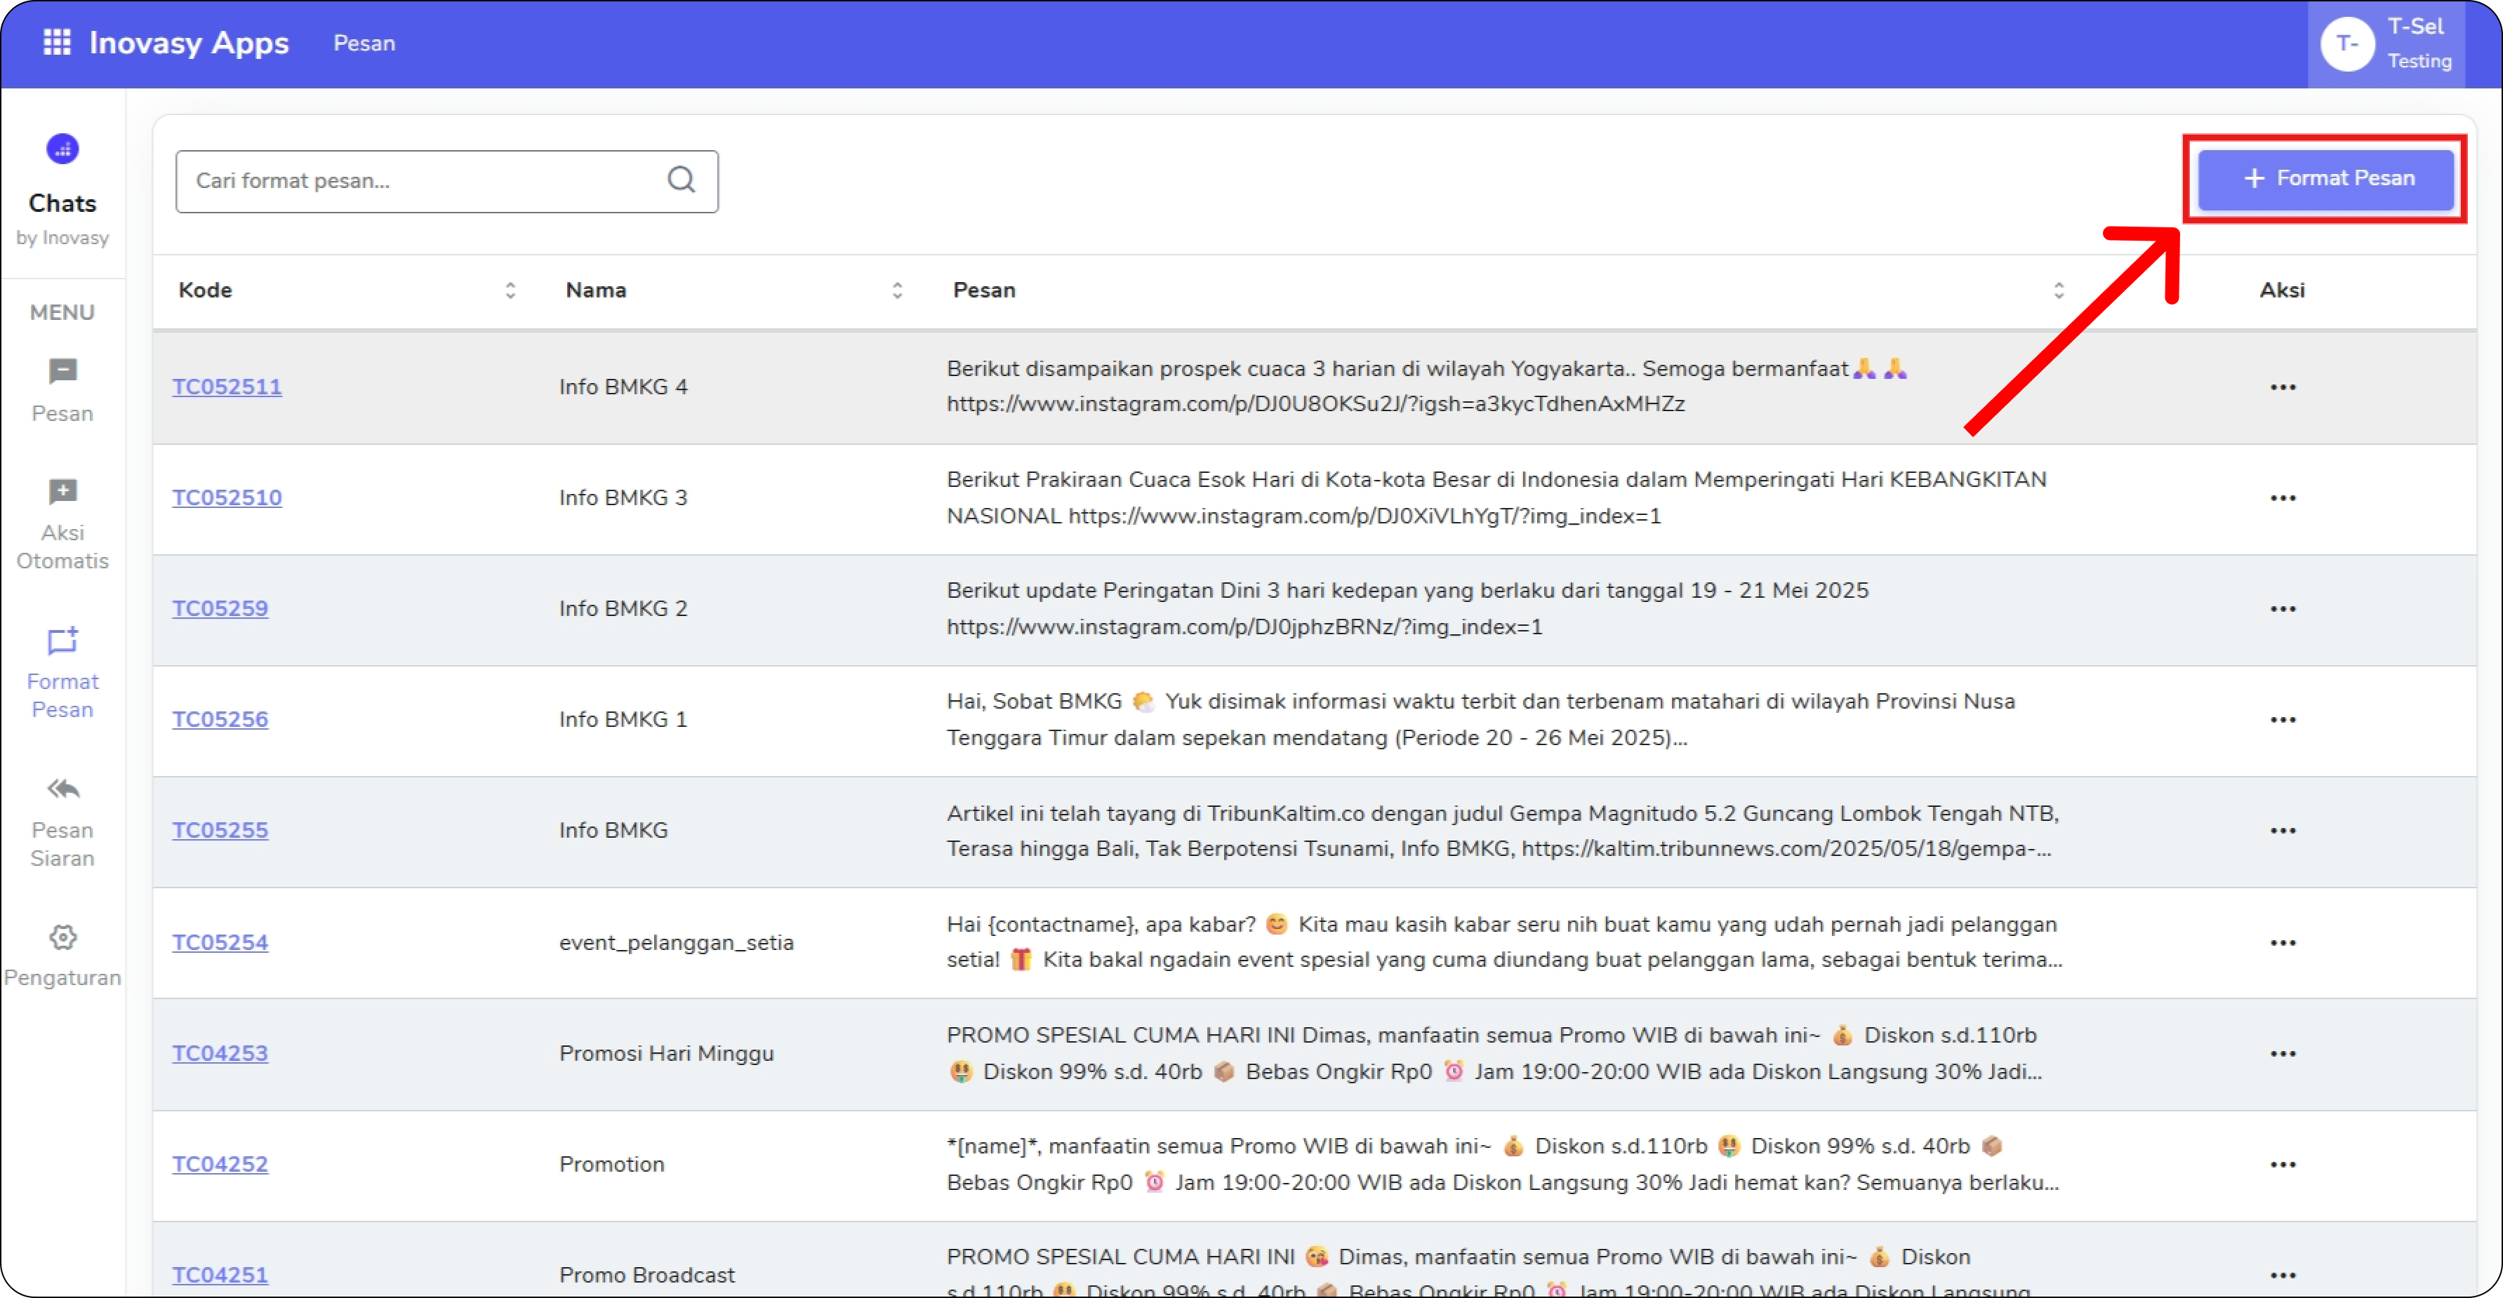Click the Pesan tab in top bar
The image size is (2503, 1298).
pos(364,44)
